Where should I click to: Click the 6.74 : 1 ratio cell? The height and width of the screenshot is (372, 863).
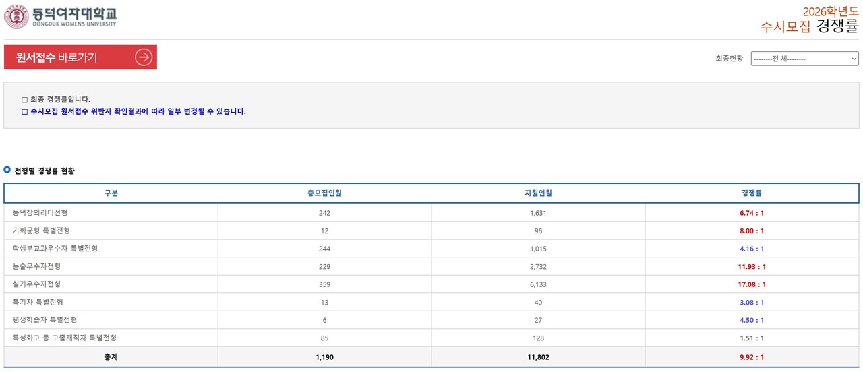(752, 213)
